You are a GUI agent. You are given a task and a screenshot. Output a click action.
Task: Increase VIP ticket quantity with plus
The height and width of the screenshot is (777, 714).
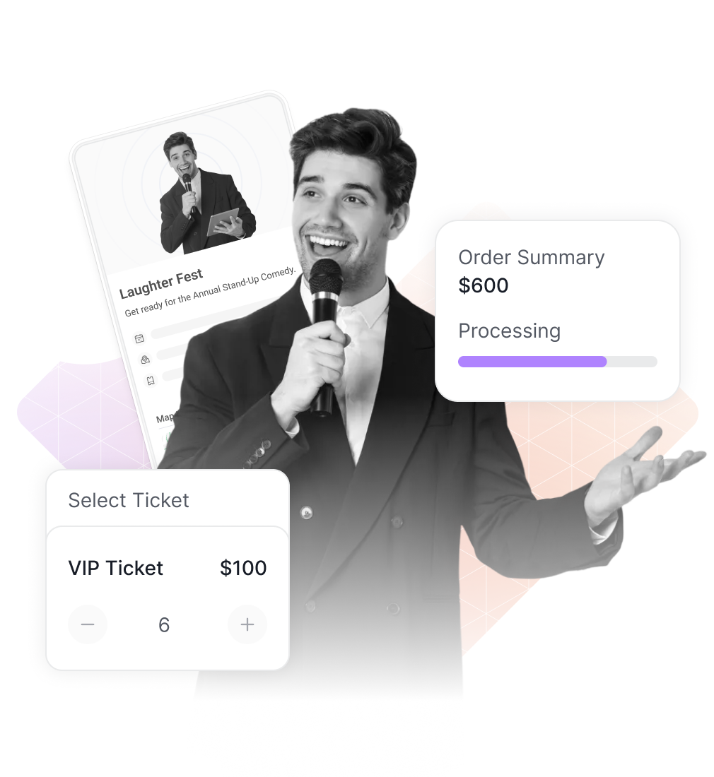tap(247, 624)
